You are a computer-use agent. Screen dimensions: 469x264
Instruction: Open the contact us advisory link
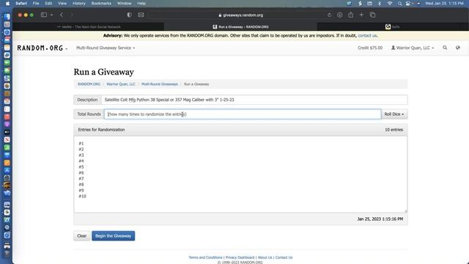(x=367, y=35)
